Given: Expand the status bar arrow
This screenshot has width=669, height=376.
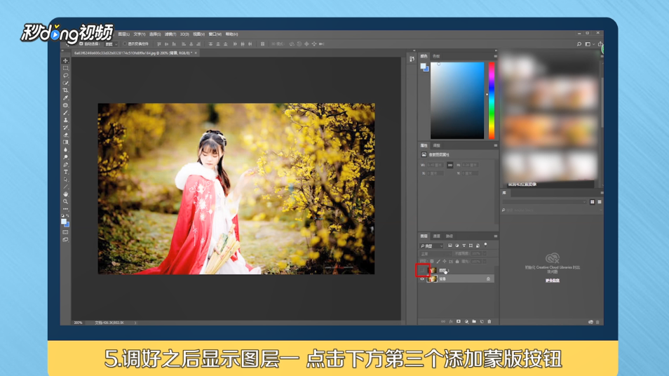Looking at the screenshot, I should tap(135, 323).
